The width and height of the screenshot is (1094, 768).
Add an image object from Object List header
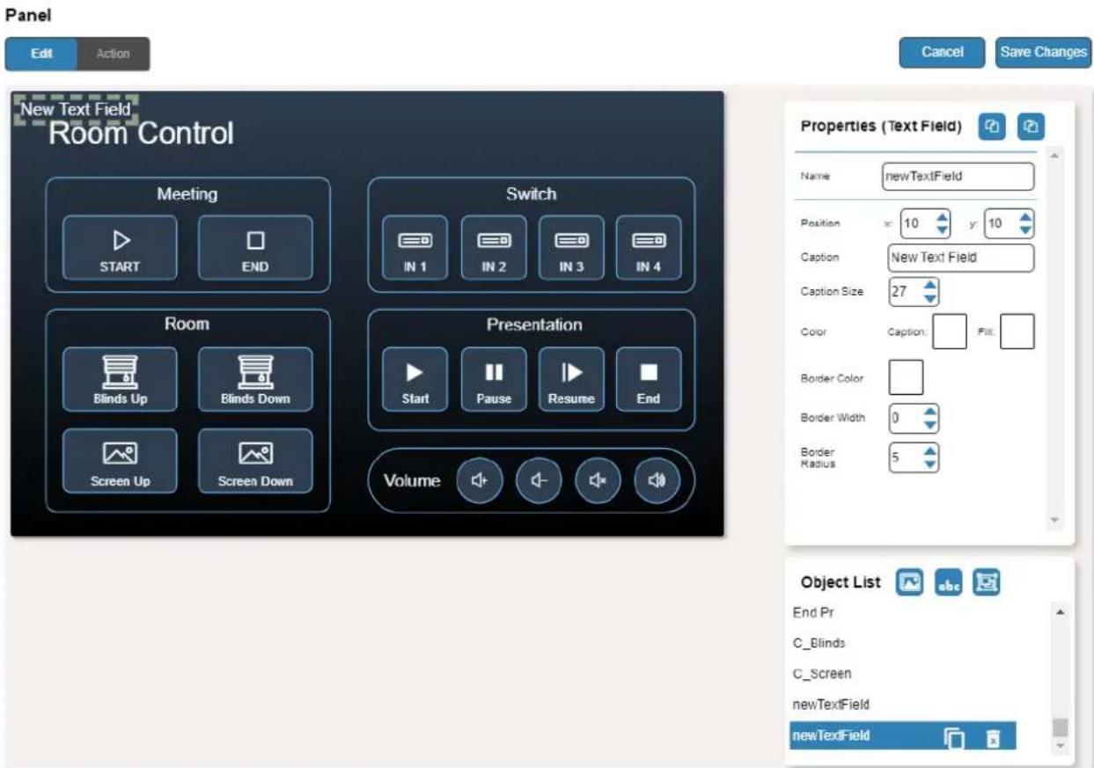click(909, 582)
